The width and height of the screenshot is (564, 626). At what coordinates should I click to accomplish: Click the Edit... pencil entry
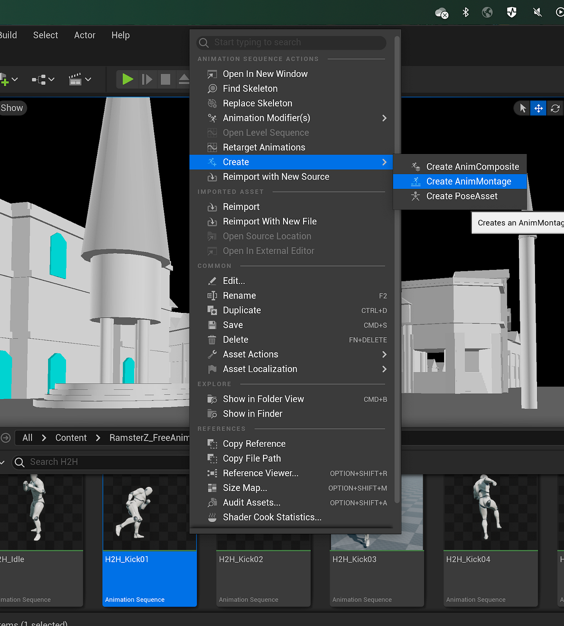point(291,281)
